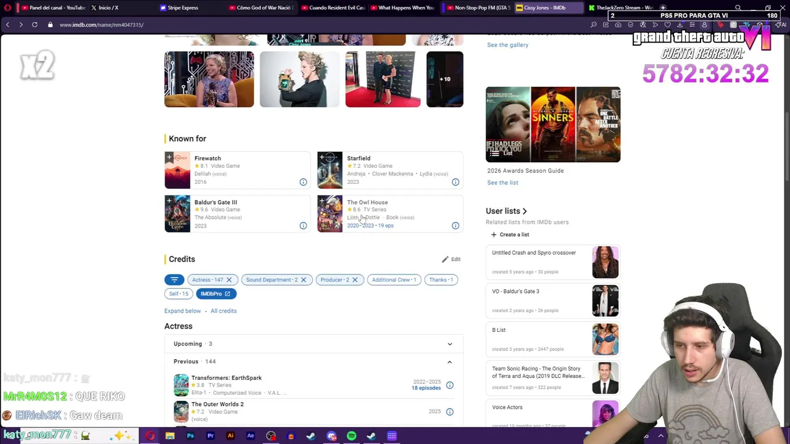The height and width of the screenshot is (444, 790).
Task: Open Transformers: EarthSpark title link
Action: pyautogui.click(x=227, y=377)
